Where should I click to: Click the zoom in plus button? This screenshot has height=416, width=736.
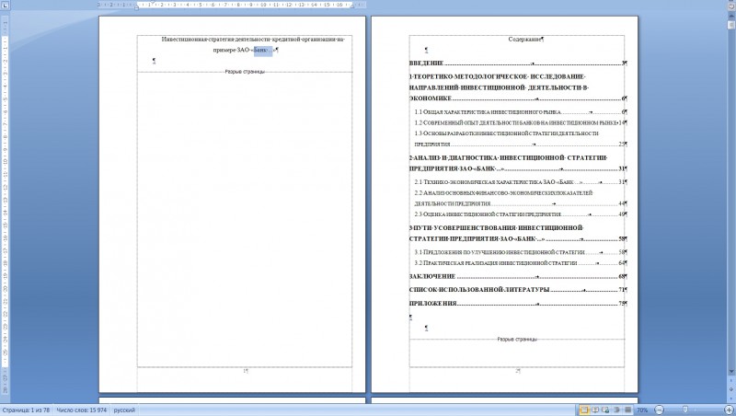pyautogui.click(x=729, y=410)
